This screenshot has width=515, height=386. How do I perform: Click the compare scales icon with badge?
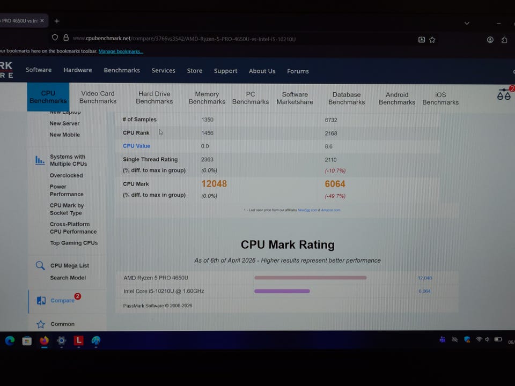coord(504,94)
